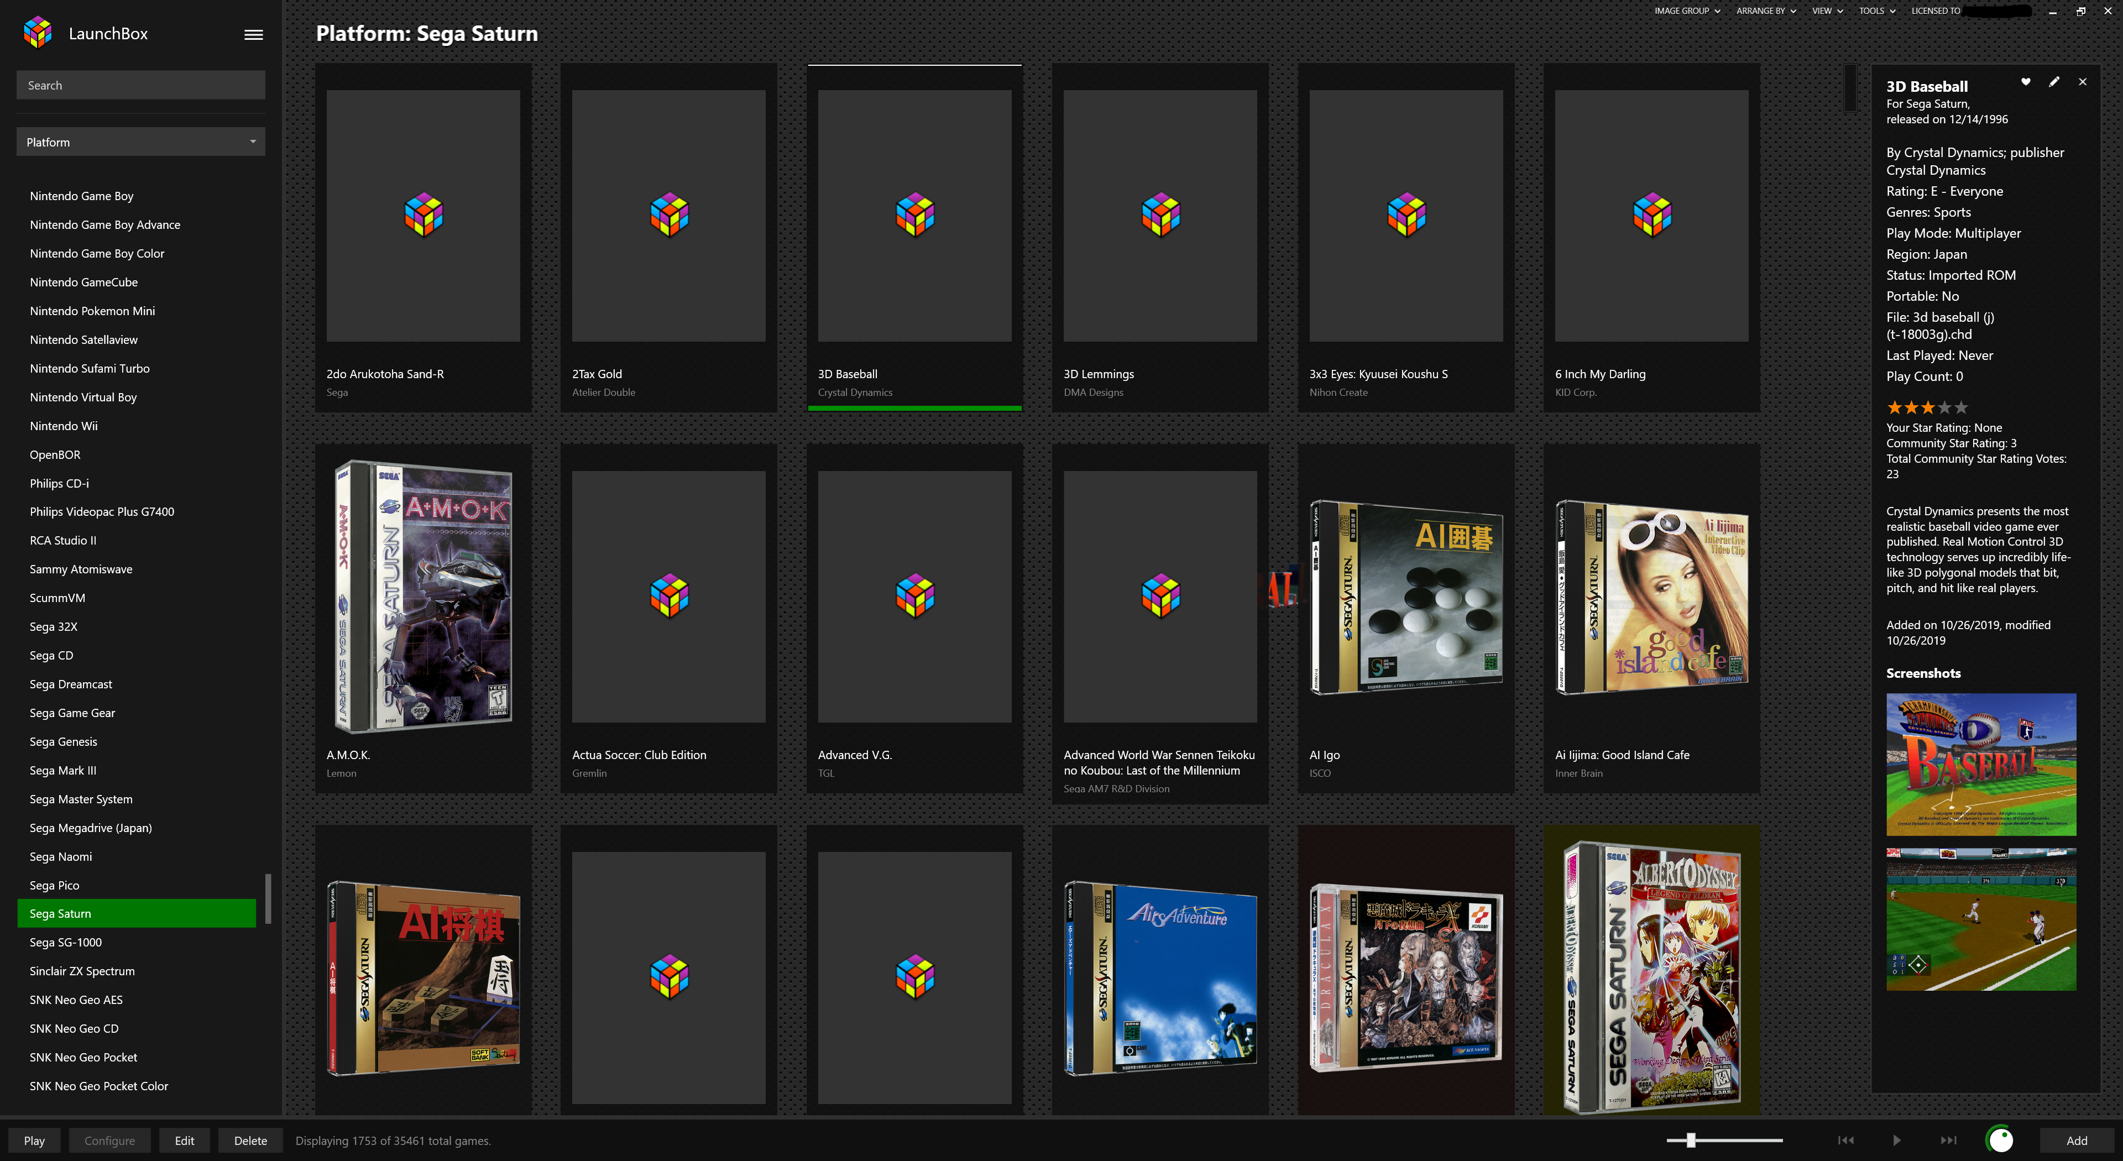Open the Platform filter dropdown
The width and height of the screenshot is (2123, 1161).
141,142
